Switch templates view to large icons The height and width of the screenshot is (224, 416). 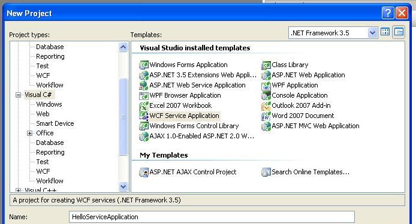pos(385,32)
